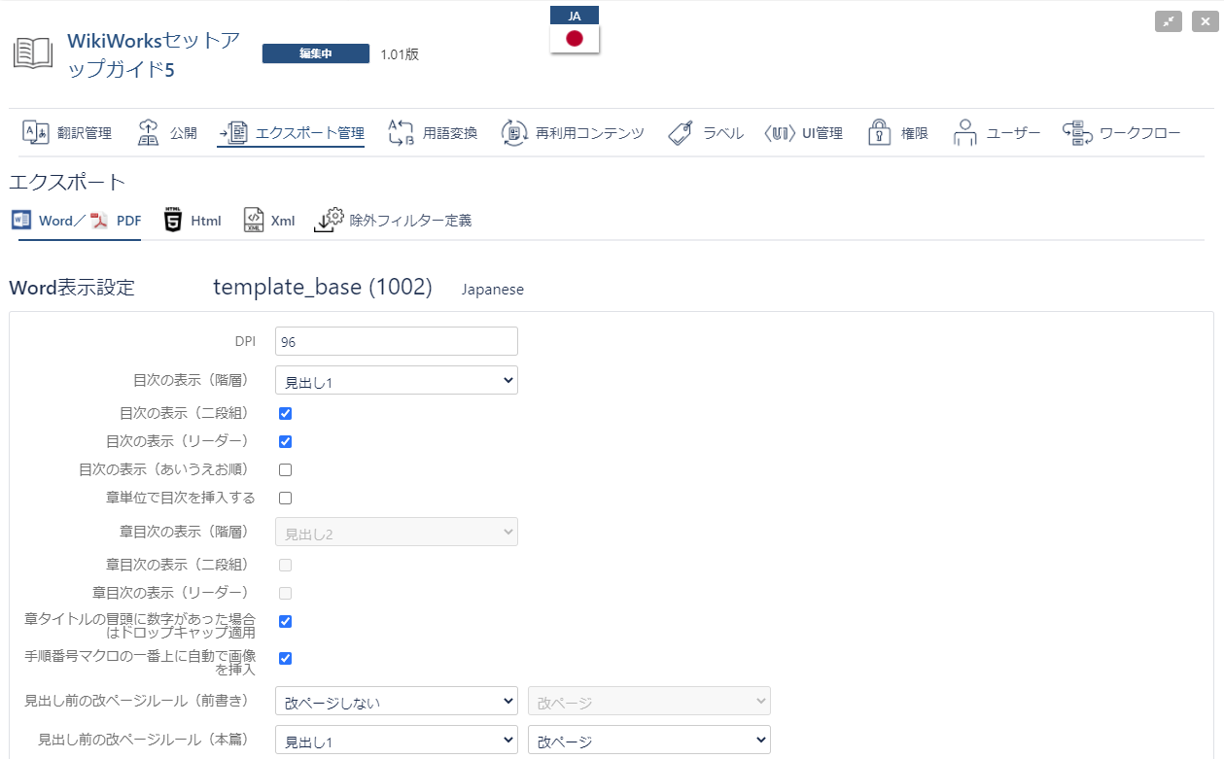Click the JA Japanese flag button

click(x=575, y=38)
